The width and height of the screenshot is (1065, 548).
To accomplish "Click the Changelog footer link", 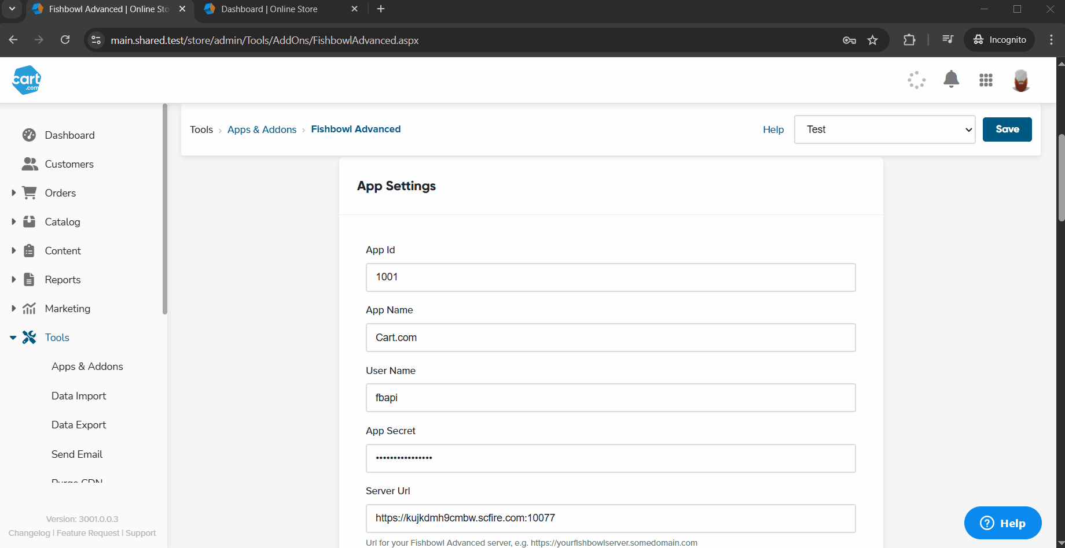I will [29, 533].
